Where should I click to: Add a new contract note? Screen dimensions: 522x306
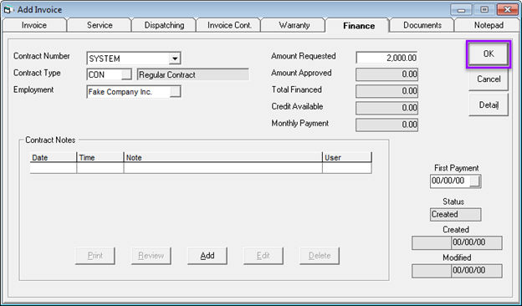click(x=207, y=256)
